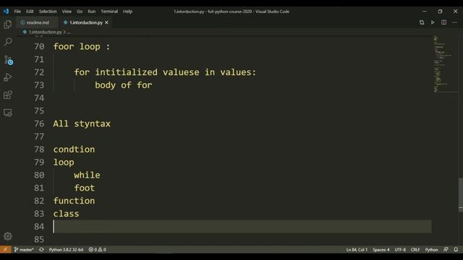The height and width of the screenshot is (260, 463).
Task: Click the word 'class' on line 83
Action: (66, 214)
